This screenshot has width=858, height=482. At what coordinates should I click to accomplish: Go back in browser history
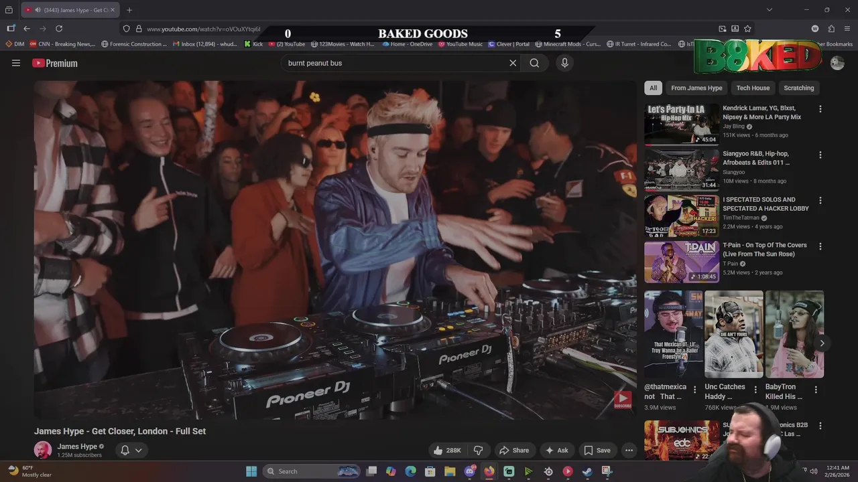click(27, 29)
